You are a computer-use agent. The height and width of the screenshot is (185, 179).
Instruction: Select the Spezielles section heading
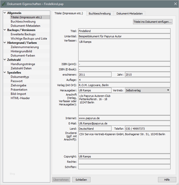[x=14, y=72]
